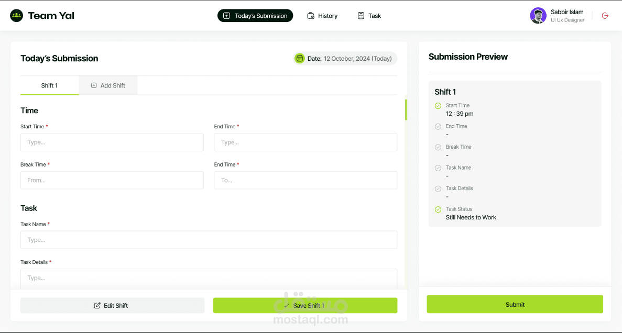Focus the Break Time From field
This screenshot has height=333, width=622.
pyautogui.click(x=112, y=180)
